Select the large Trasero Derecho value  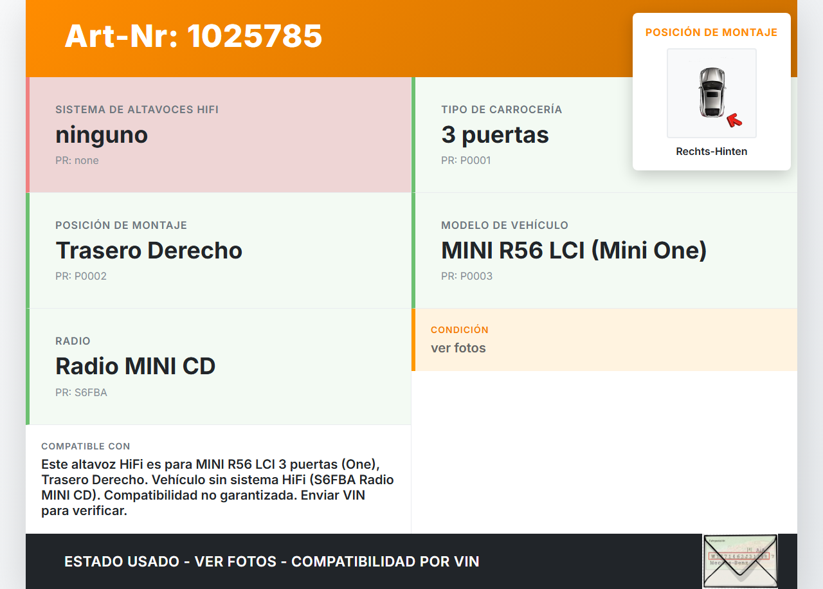pyautogui.click(x=149, y=250)
